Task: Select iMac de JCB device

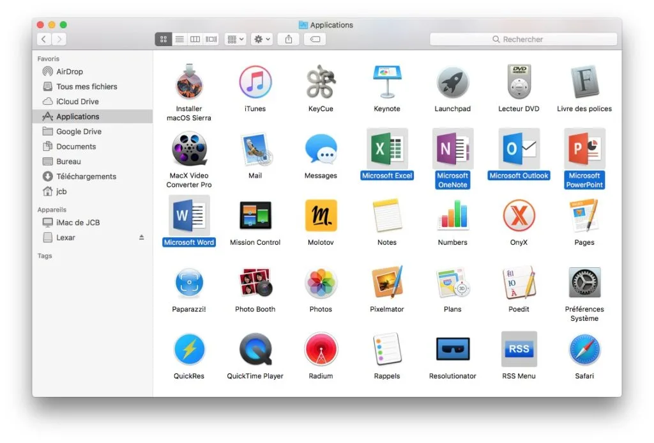Action: click(92, 222)
